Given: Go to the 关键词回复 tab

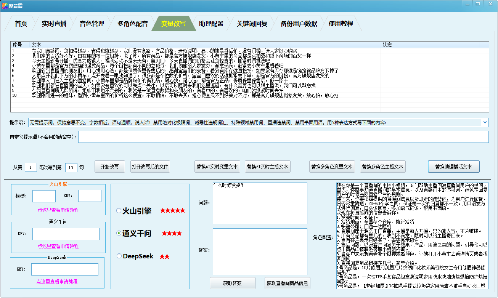Looking at the screenshot, I should 252,24.
